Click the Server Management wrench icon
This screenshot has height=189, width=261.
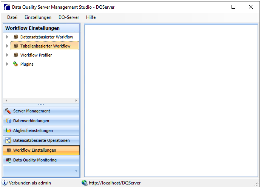[x=8, y=111]
